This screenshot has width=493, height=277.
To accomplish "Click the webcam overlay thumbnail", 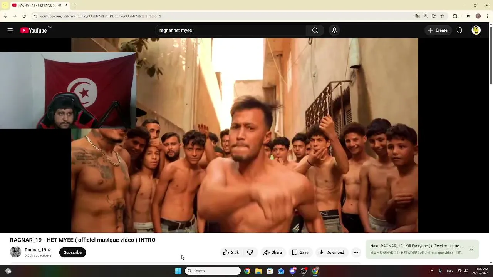I will 68,90.
